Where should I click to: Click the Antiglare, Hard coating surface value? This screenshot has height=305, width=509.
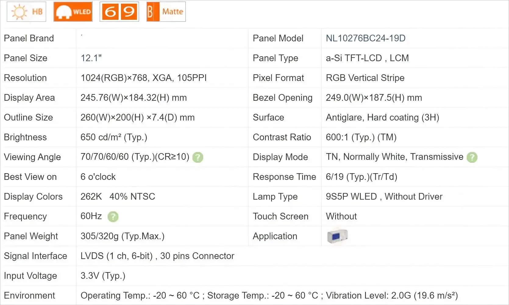point(382,117)
